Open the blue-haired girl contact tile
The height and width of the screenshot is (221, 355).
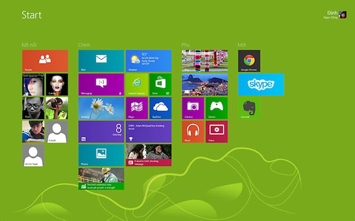33,84
